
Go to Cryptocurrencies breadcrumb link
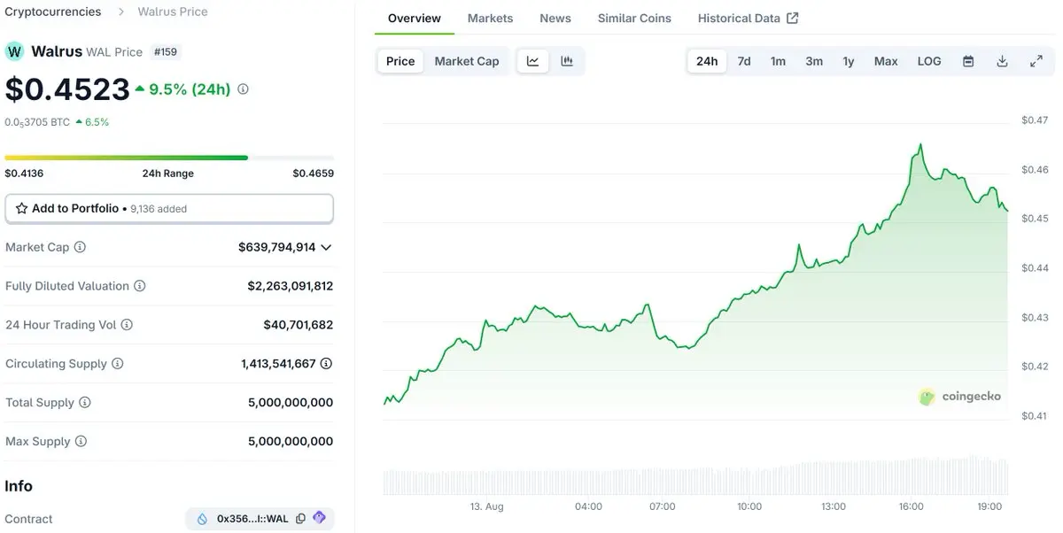tap(53, 12)
